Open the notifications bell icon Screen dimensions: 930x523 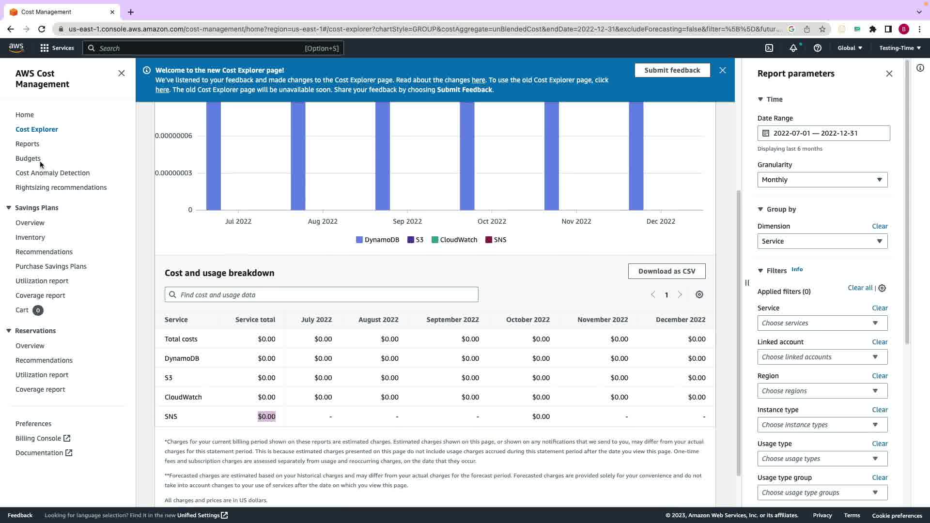pos(793,48)
